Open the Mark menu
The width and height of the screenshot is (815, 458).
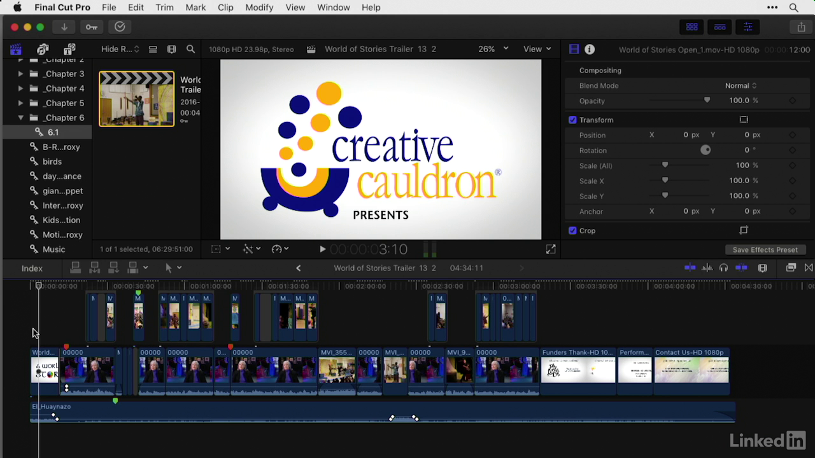click(x=195, y=8)
